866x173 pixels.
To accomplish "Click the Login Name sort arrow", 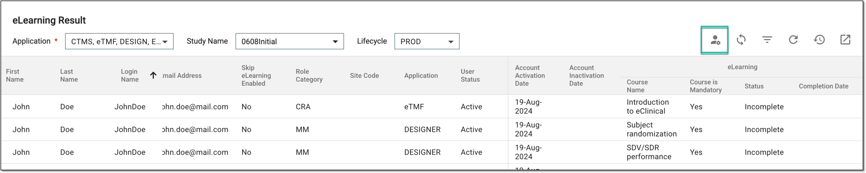I will 153,75.
